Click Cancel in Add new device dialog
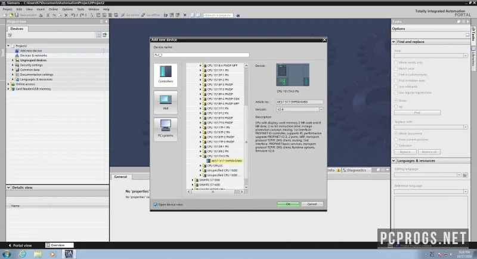The width and height of the screenshot is (477, 259). tap(312, 204)
